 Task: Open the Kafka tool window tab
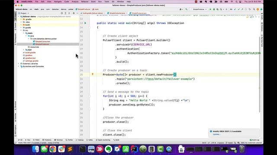90,140
